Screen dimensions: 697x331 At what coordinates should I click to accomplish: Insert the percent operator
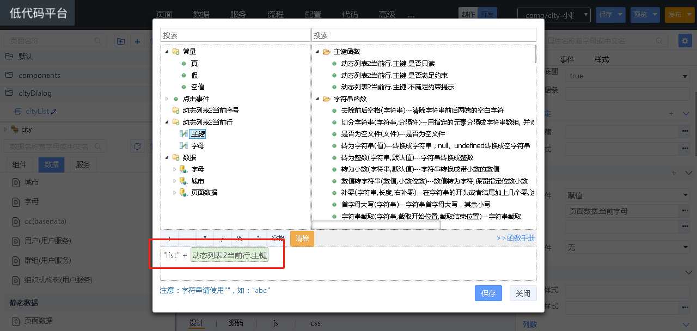click(240, 238)
